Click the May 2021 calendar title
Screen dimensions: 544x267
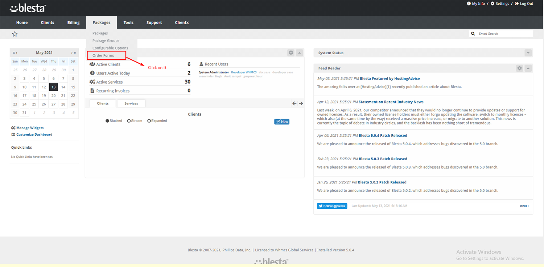point(44,52)
